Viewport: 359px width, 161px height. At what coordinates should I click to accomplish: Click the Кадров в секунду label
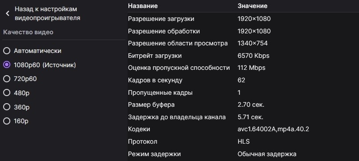point(155,80)
